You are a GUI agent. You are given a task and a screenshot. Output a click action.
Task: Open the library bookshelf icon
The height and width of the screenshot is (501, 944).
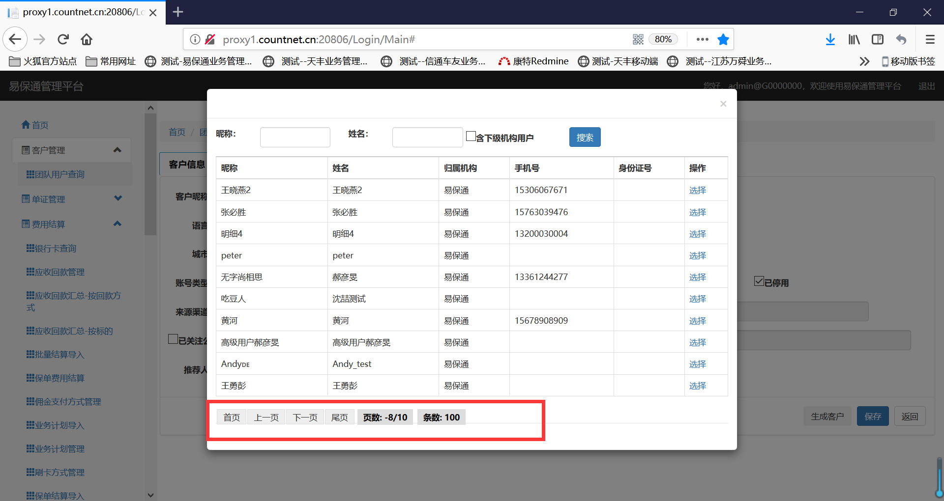point(854,39)
